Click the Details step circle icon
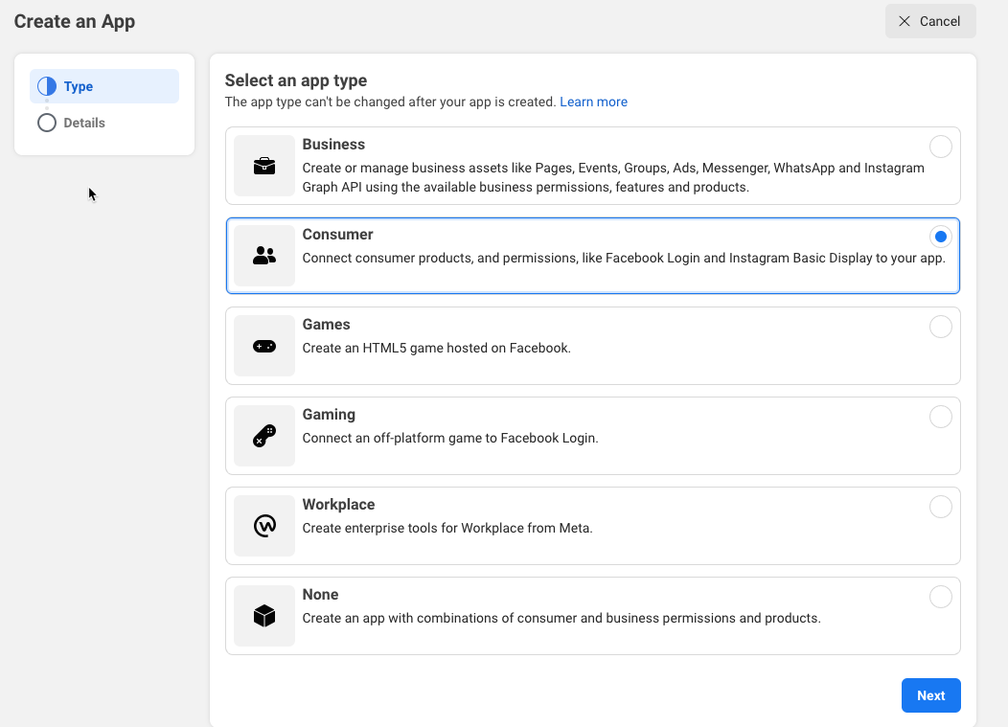1008x727 pixels. 47,123
